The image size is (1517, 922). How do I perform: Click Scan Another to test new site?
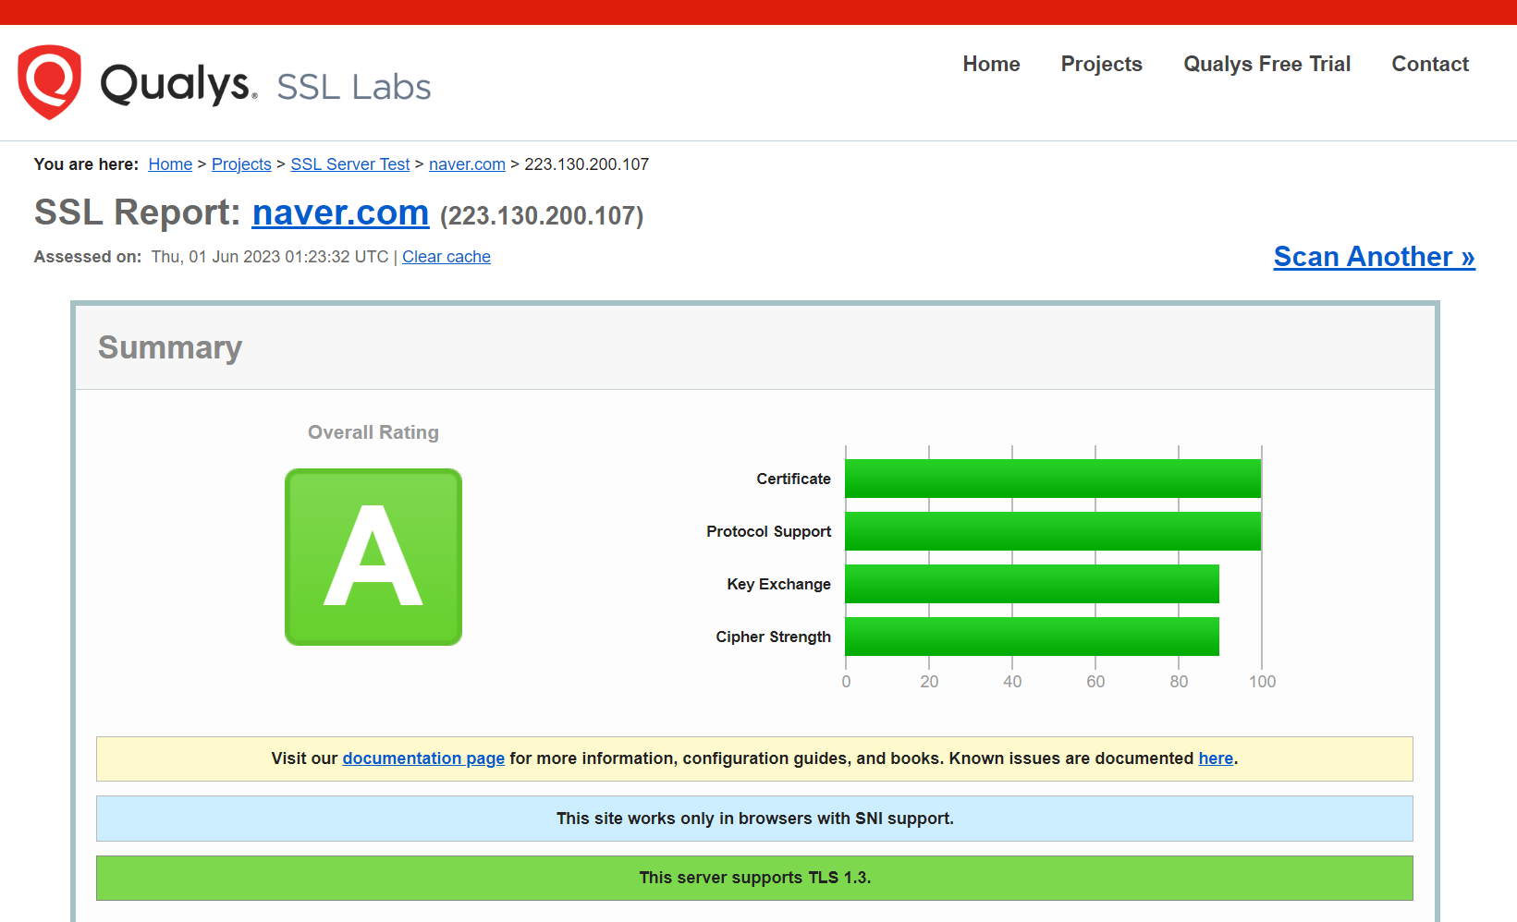[x=1373, y=256]
